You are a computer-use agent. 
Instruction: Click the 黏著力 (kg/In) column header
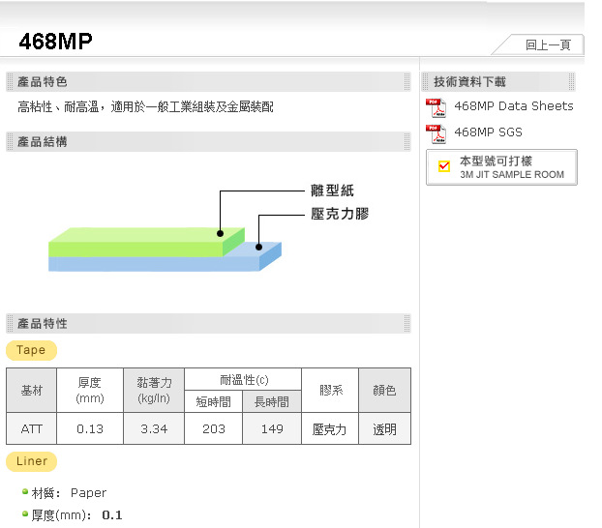154,391
